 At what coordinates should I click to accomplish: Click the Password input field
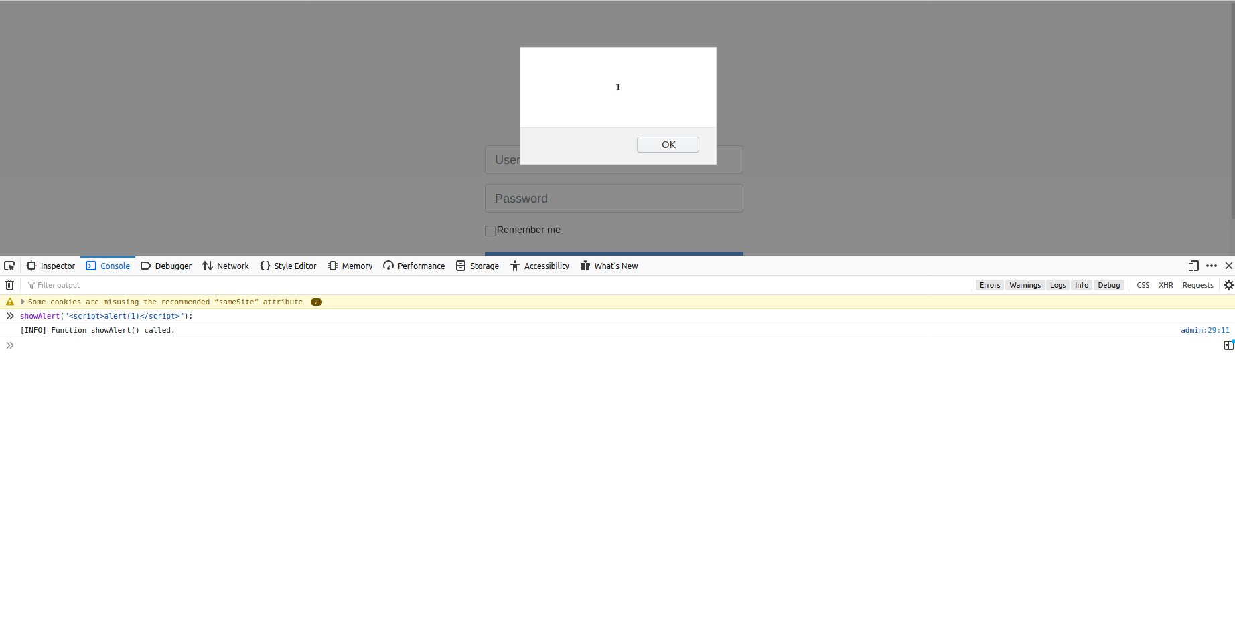point(613,199)
